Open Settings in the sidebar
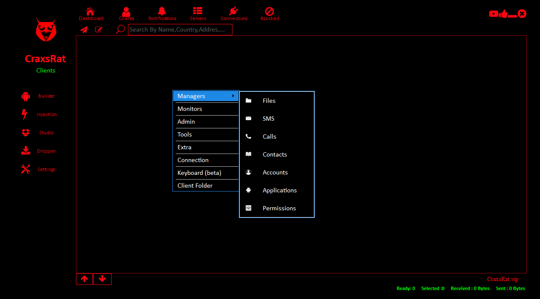This screenshot has width=540, height=299. [38, 169]
